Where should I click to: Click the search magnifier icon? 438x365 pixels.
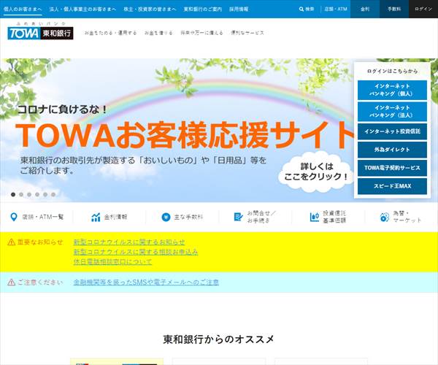tap(301, 9)
